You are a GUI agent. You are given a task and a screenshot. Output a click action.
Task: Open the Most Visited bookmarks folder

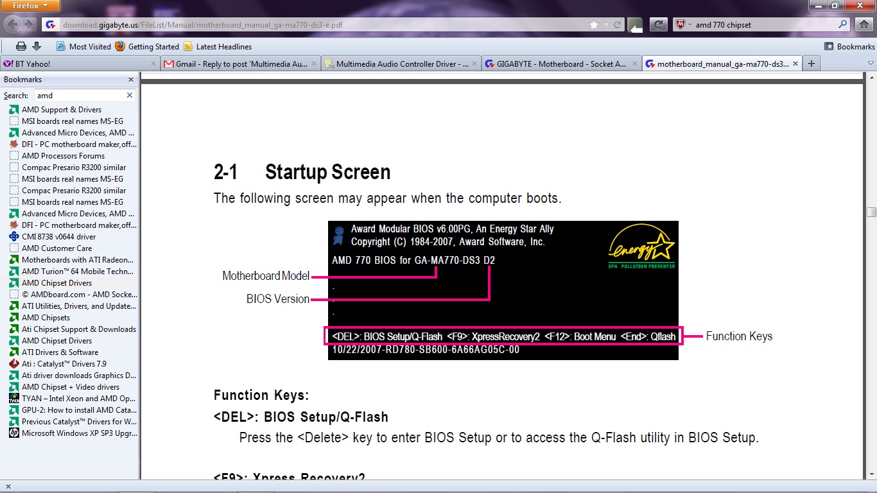click(x=83, y=46)
